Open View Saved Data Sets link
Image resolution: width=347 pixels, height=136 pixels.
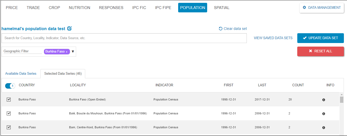[273, 38]
